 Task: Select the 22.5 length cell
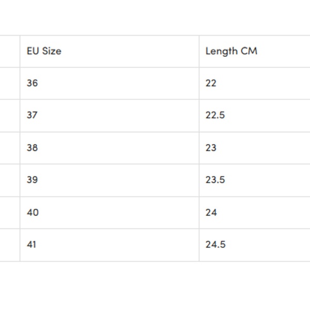(x=215, y=115)
